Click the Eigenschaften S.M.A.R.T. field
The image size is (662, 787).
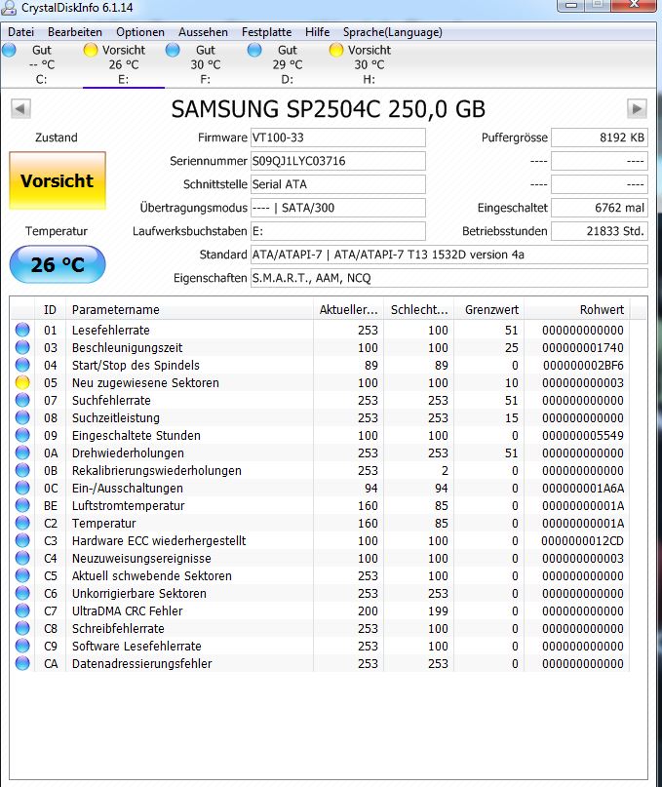pos(449,278)
